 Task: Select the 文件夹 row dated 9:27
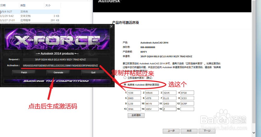coord(30,12)
